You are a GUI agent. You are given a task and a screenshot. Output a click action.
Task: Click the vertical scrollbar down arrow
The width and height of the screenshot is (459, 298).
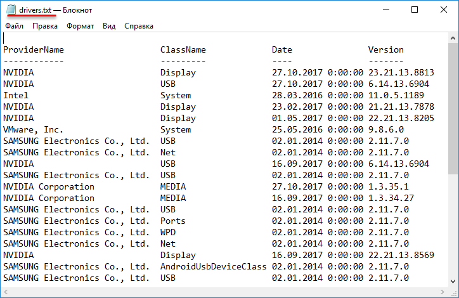click(x=453, y=282)
